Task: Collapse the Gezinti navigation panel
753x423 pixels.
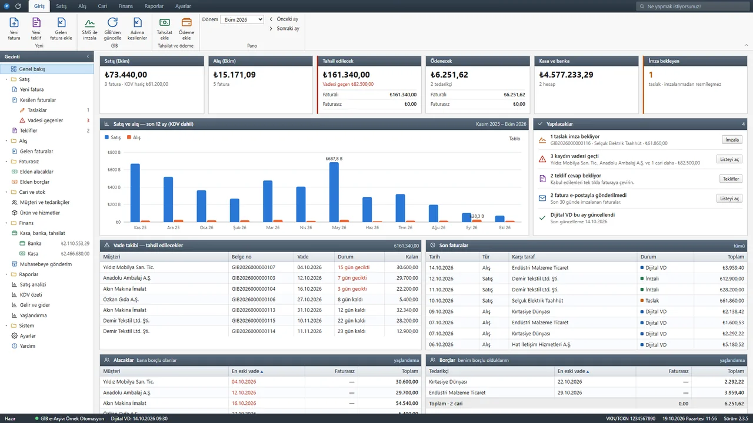Action: (88, 56)
